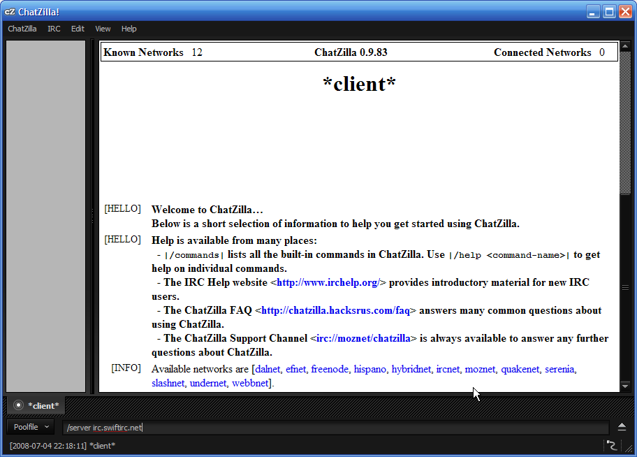Close the ChatZilla window
Viewport: 637px width, 457px height.
(625, 12)
